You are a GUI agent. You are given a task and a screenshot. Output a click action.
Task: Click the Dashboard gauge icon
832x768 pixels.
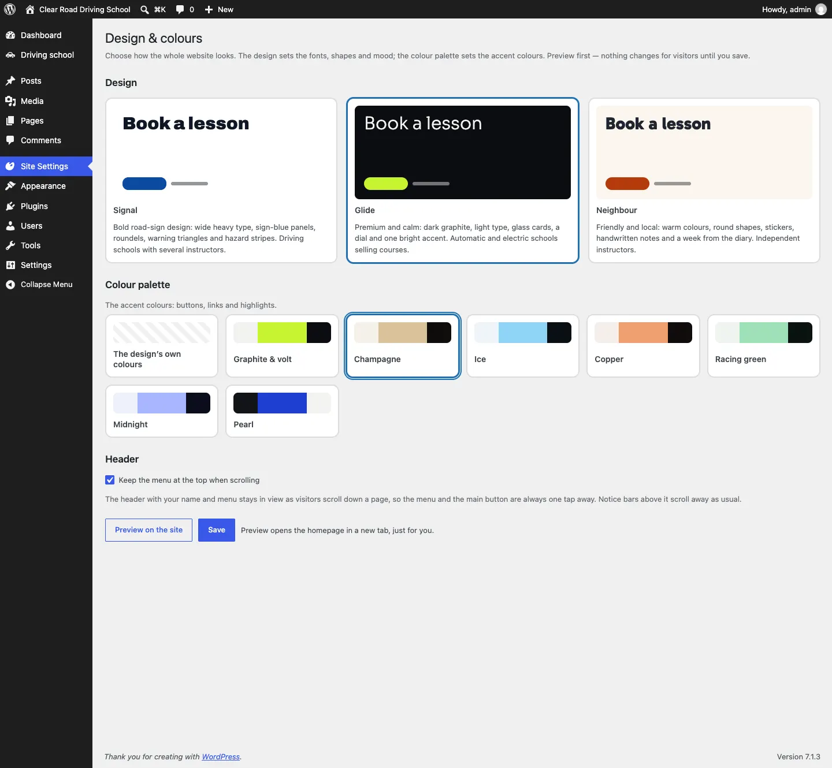(10, 35)
